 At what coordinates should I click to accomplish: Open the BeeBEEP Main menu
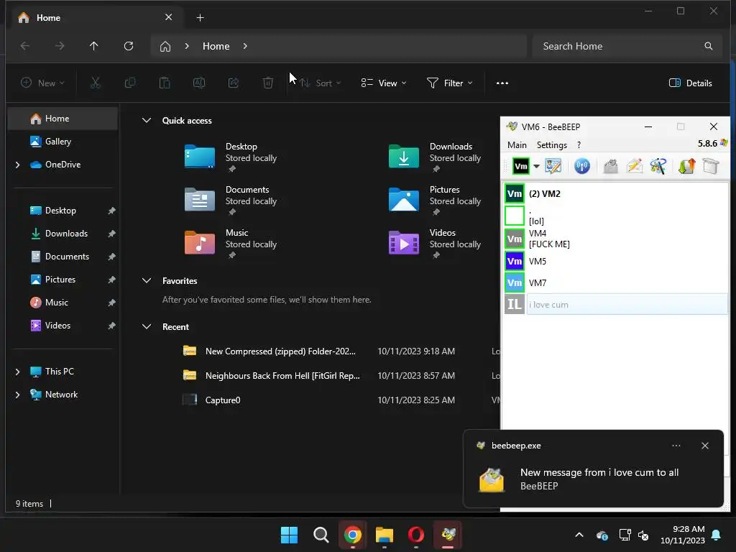517,145
